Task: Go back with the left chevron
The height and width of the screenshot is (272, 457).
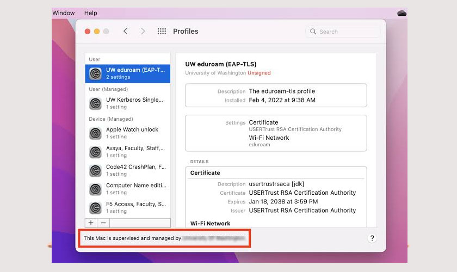Action: 126,31
